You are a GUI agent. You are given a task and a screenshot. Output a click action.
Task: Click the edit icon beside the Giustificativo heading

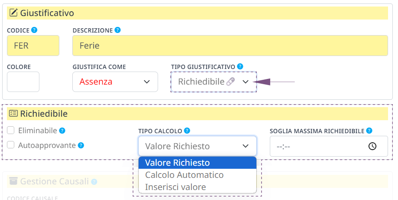tap(13, 13)
